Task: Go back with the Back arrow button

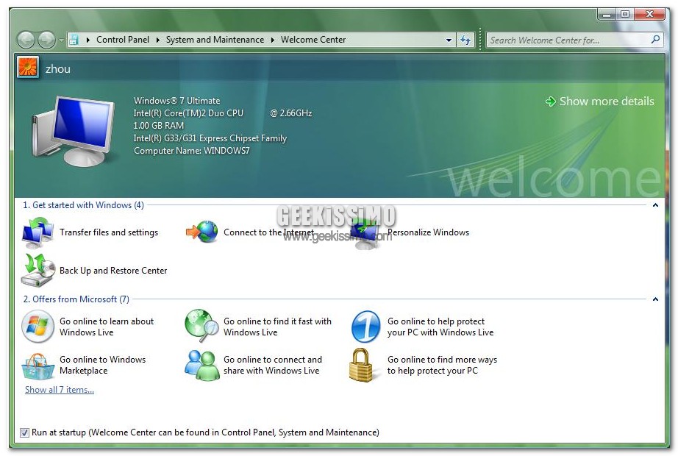Action: point(26,40)
